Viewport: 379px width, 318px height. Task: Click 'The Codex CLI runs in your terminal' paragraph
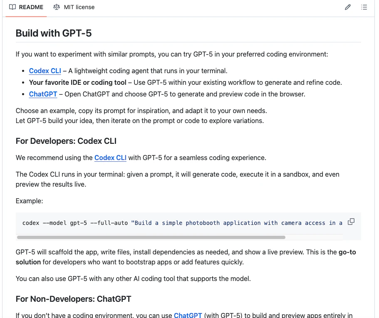tap(177, 179)
